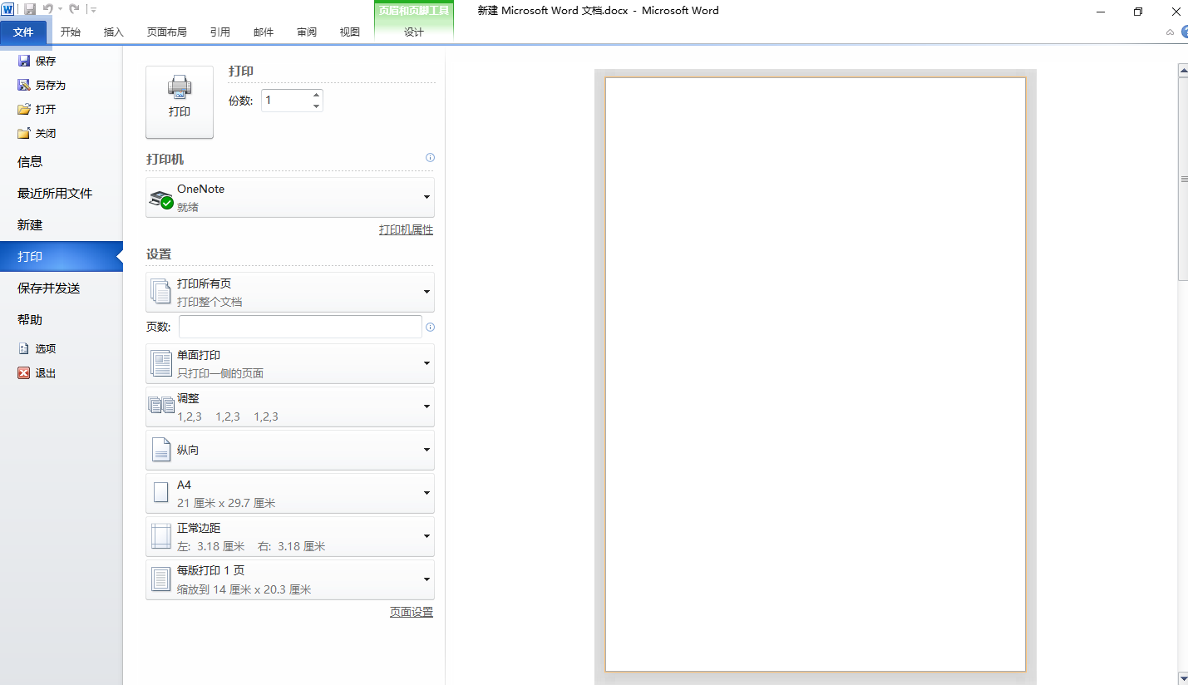1188x685 pixels.
Task: Switch to the Insert (插入) ribbon tab
Action: coord(114,32)
